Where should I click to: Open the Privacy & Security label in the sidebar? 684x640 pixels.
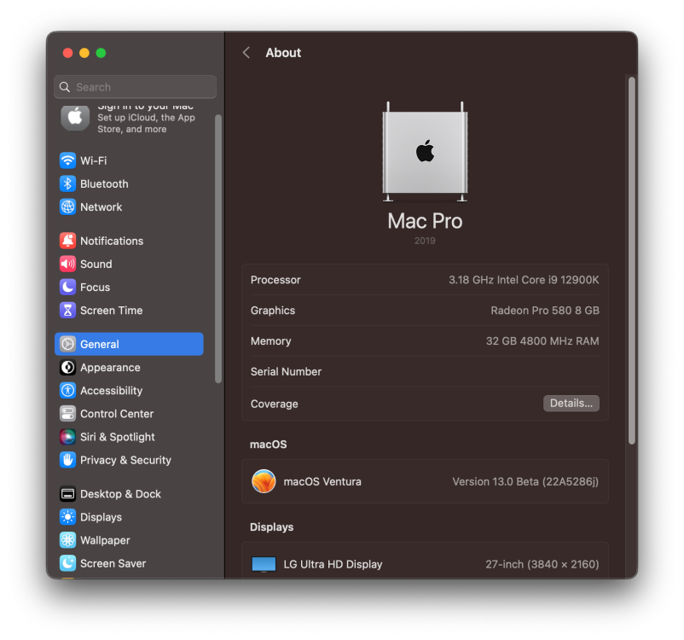125,460
